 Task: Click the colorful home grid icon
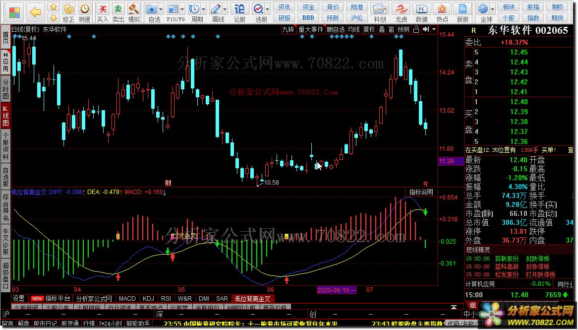[x=15, y=12]
